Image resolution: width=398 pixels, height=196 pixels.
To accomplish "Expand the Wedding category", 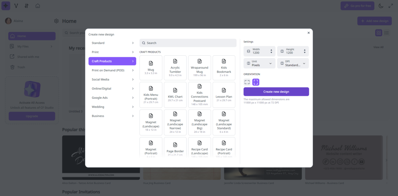I will [112, 107].
